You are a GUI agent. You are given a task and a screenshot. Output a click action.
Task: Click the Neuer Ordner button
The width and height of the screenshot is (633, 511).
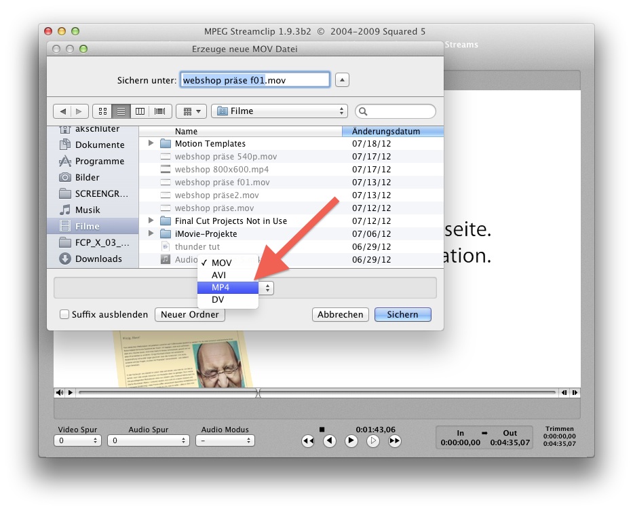[x=189, y=314]
